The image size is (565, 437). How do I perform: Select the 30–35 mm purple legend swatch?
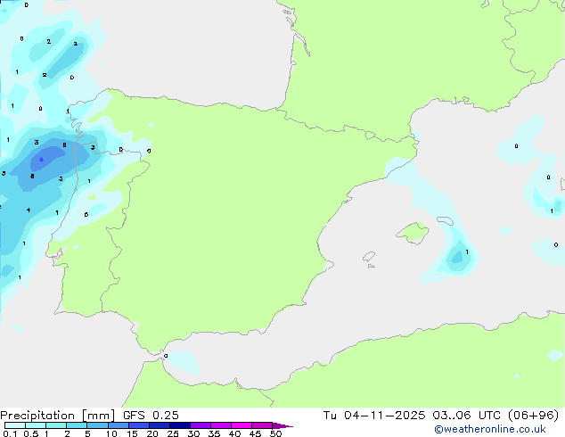tap(201, 425)
